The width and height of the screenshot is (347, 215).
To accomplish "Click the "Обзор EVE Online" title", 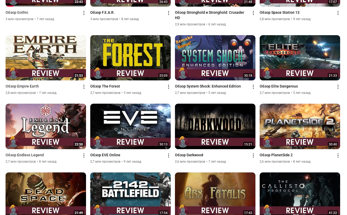I will pyautogui.click(x=105, y=155).
